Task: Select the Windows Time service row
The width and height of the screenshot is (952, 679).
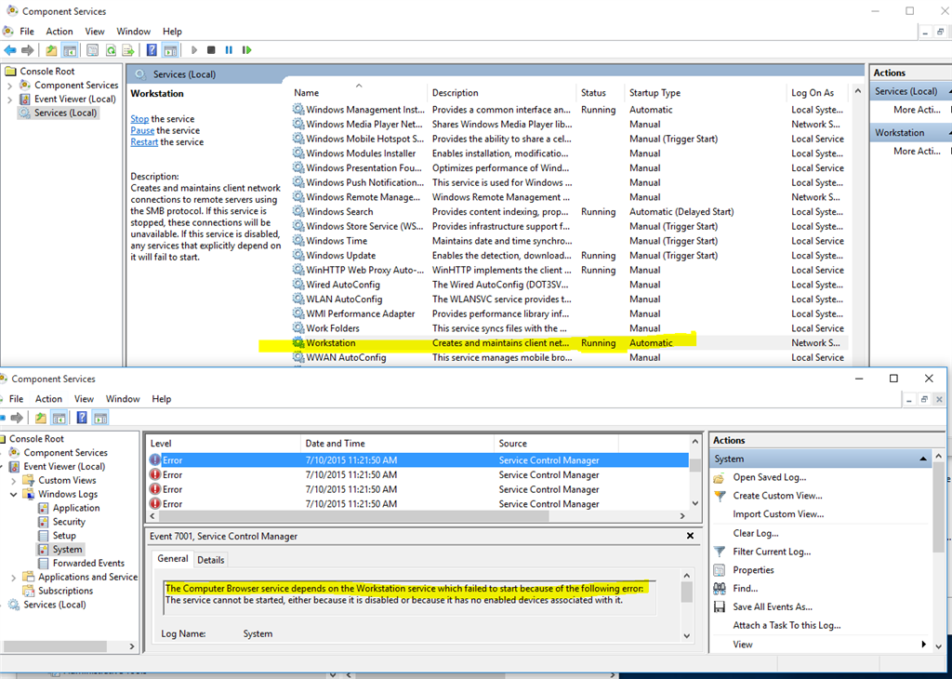Action: coord(570,241)
